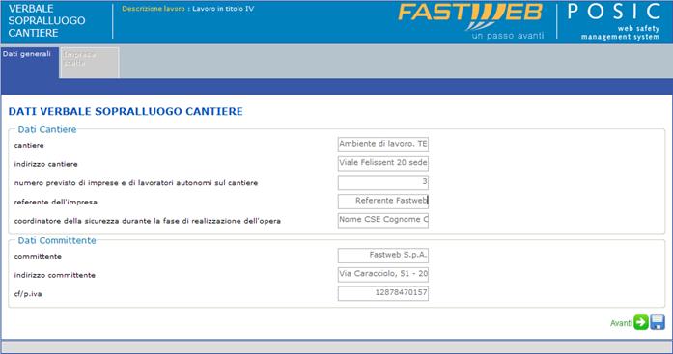Click the Avanti text link
The width and height of the screenshot is (673, 354).
click(x=621, y=323)
